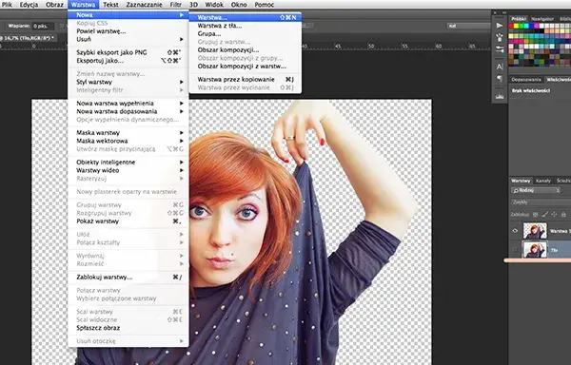Switch to the Kanały tab
This screenshot has width=571, height=365.
point(543,181)
